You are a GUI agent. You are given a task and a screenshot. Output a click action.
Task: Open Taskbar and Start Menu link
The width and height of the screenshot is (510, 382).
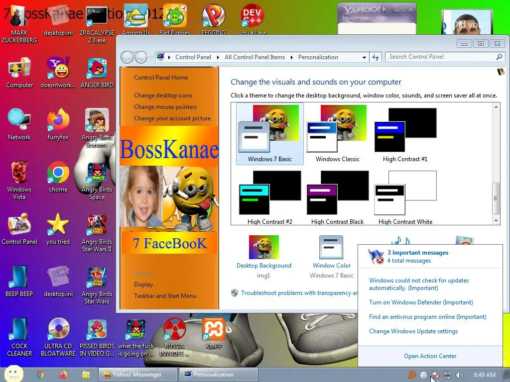pos(165,295)
